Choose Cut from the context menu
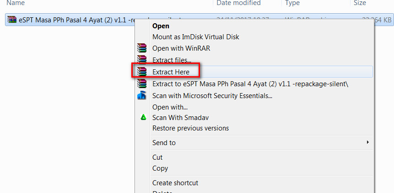Image resolution: width=394 pixels, height=193 pixels. (x=157, y=157)
